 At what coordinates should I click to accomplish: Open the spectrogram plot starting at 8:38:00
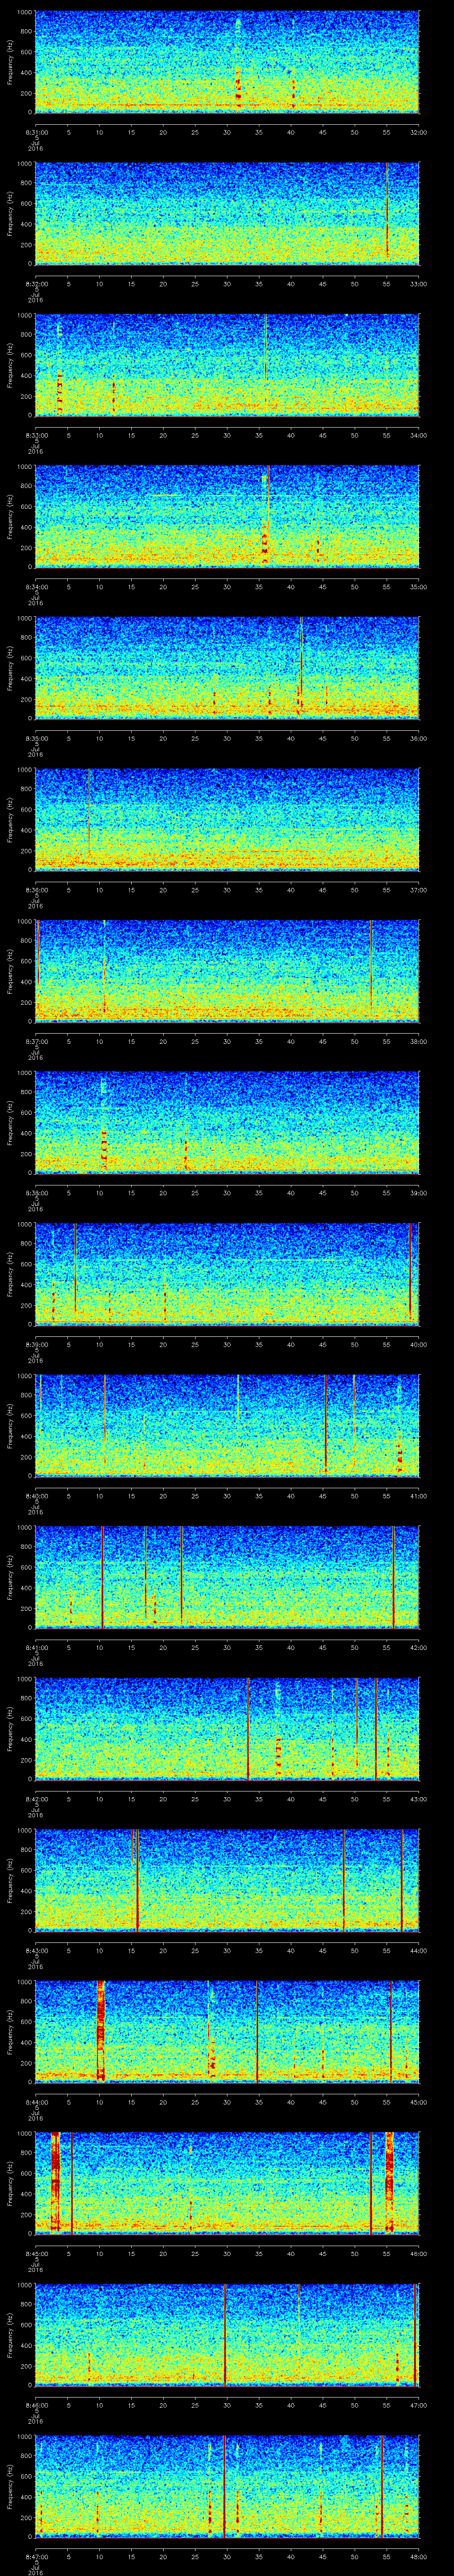(227, 1122)
